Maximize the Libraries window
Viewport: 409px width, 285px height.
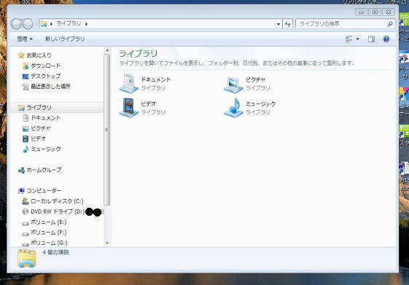click(375, 12)
